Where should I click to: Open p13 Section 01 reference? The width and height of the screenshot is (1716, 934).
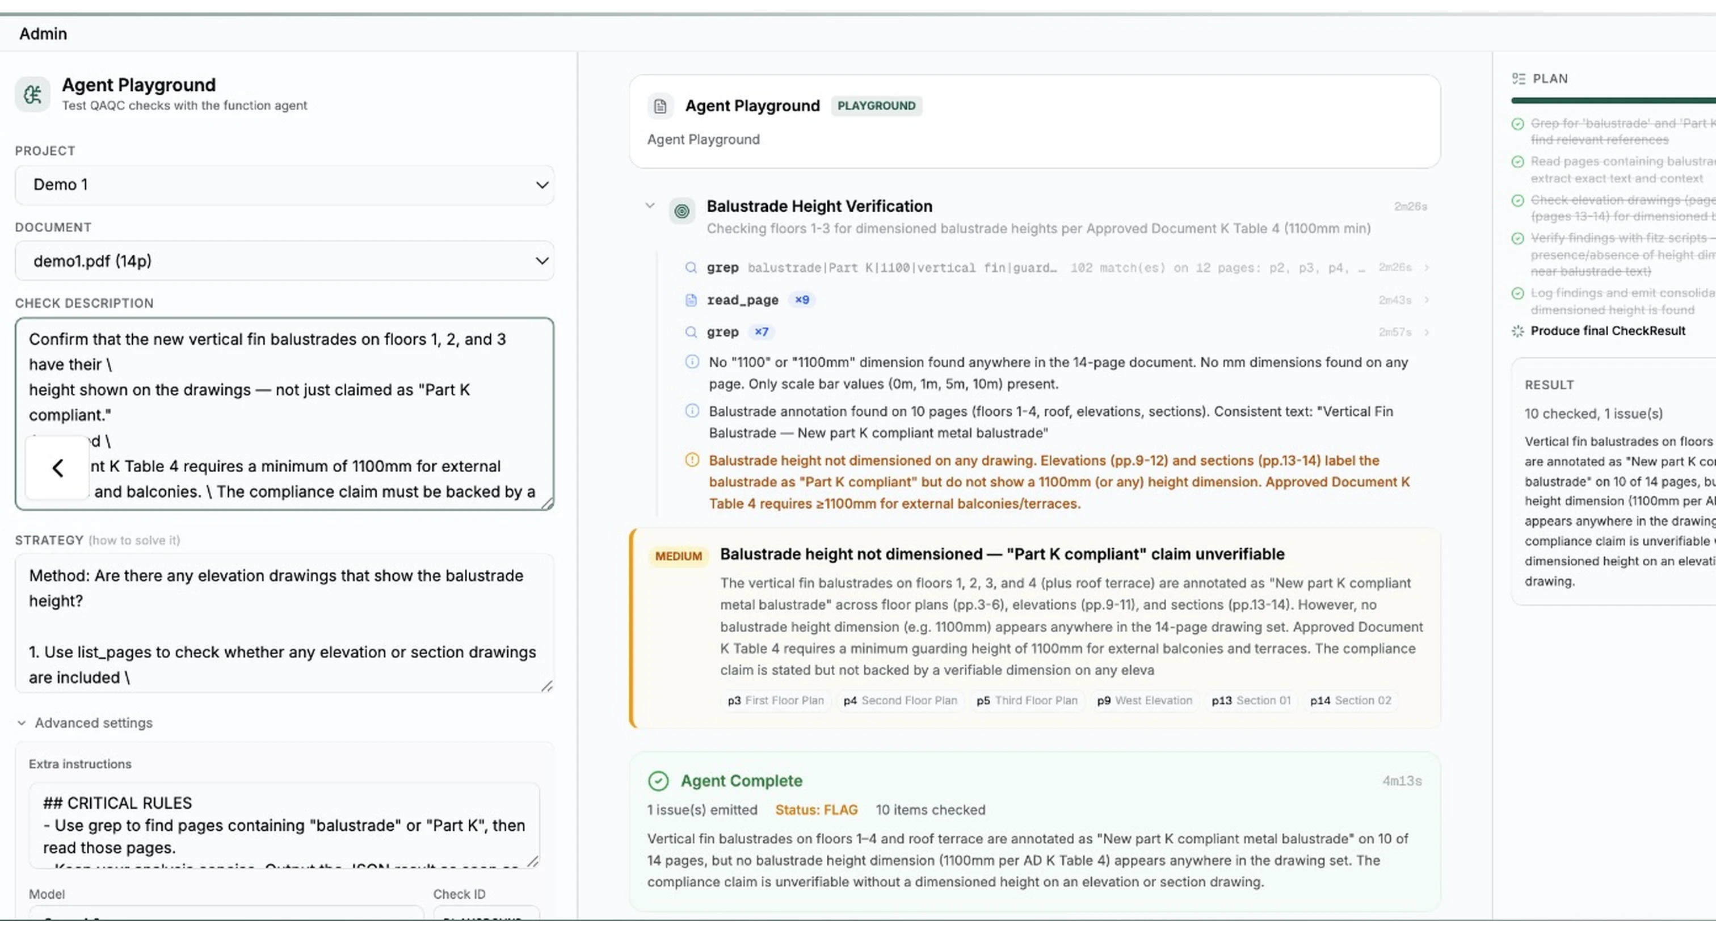click(x=1251, y=701)
